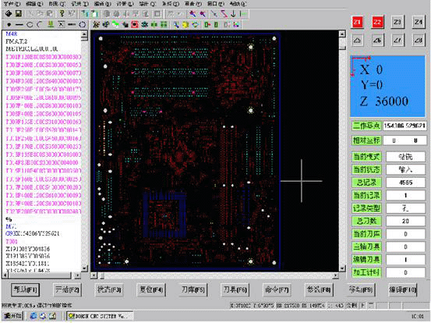Click the 复位[F4] reset button
The height and width of the screenshot is (323, 431).
151,289
